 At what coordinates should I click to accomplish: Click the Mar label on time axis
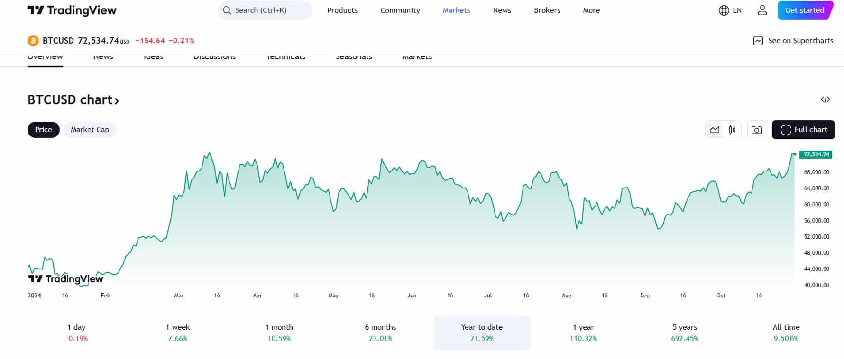click(x=179, y=296)
